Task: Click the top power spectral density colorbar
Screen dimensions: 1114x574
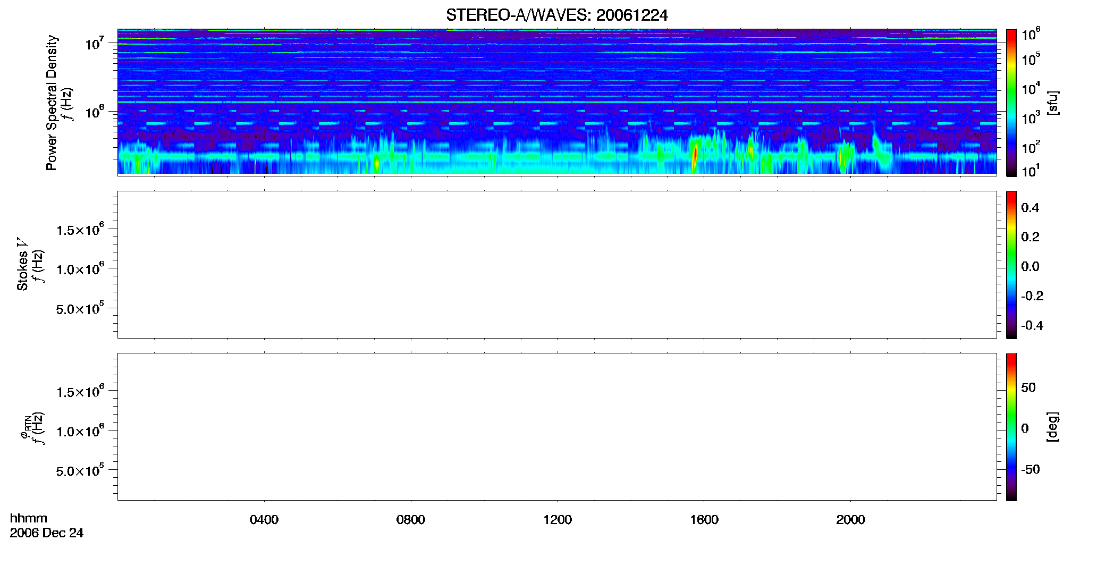Action: pos(1011,103)
